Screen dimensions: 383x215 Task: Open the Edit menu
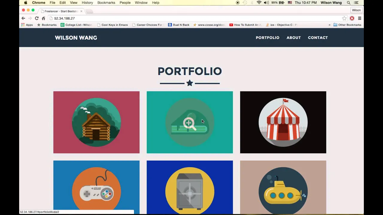pyautogui.click(x=63, y=3)
